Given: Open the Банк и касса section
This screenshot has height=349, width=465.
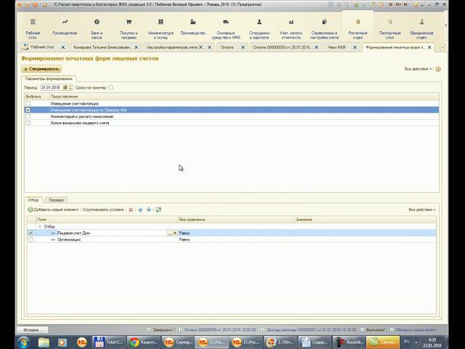Looking at the screenshot, I should point(97,28).
